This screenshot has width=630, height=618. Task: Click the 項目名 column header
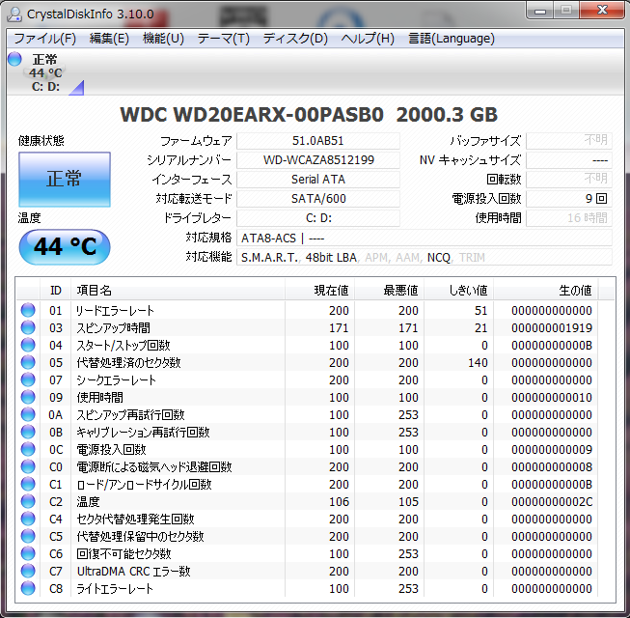tap(178, 291)
